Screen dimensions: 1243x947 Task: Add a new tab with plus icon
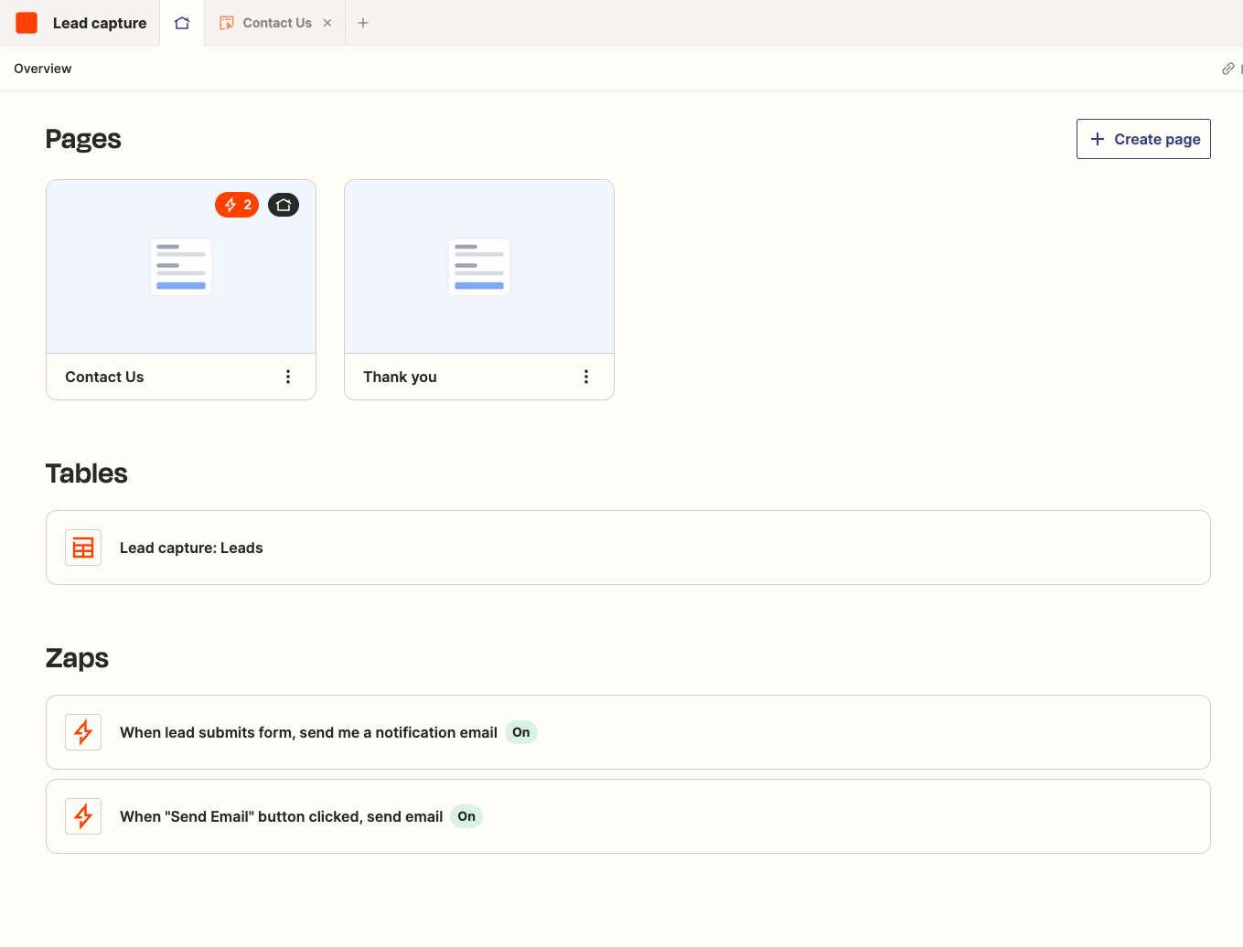(363, 23)
